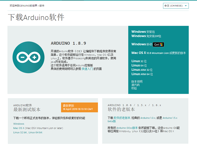This screenshot has height=147, width=197.
Task: Click the Windows Store Get badge
Action: 158,44
